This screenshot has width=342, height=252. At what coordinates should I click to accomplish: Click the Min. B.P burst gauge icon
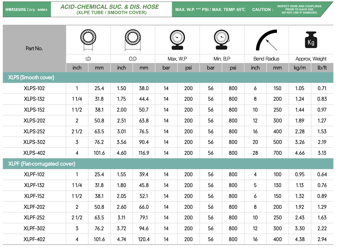tap(222, 40)
